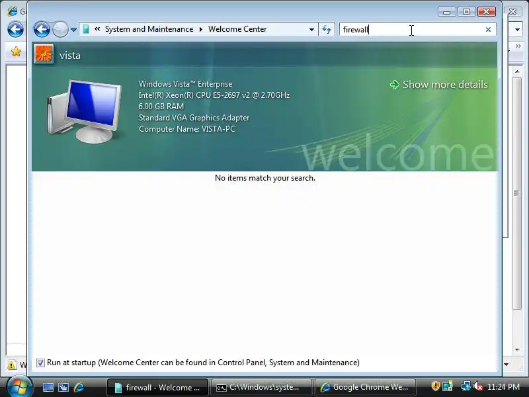Expand Internet Explorer toolbar overflow chevron
The width and height of the screenshot is (529, 397).
pos(518,46)
